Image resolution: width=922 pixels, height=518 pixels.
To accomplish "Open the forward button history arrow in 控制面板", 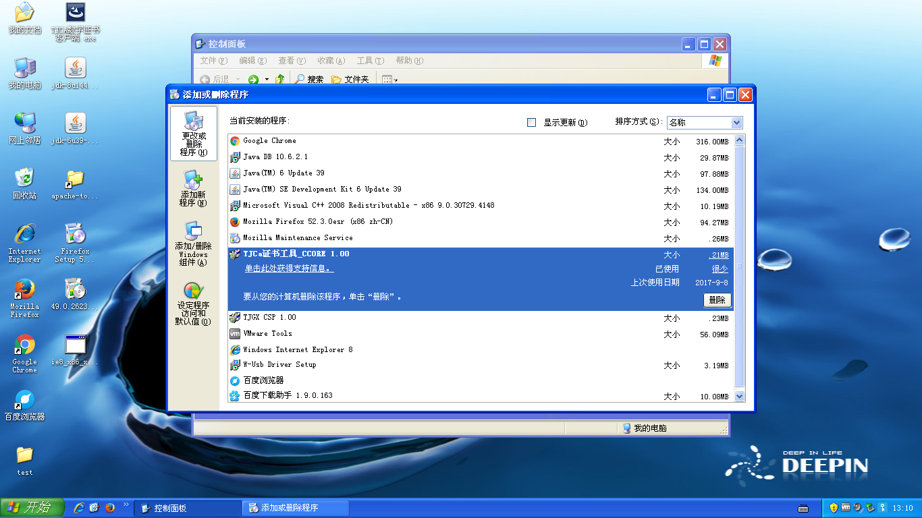I will pyautogui.click(x=267, y=80).
